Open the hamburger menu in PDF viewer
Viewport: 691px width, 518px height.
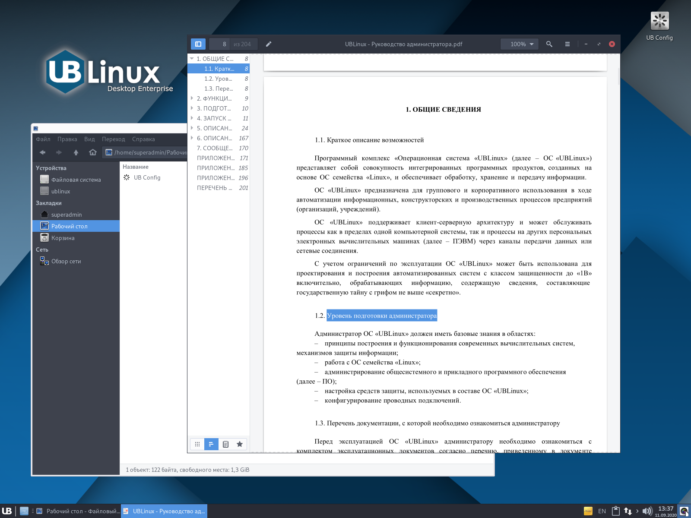(567, 44)
